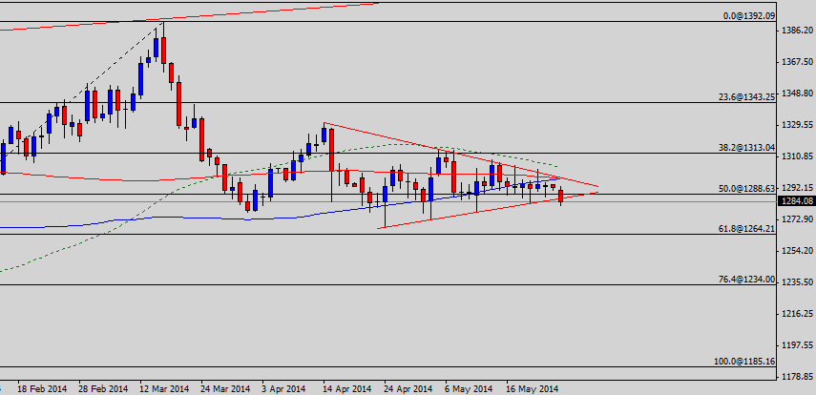Click the 1386.20 price axis value
The width and height of the screenshot is (816, 395).
795,31
